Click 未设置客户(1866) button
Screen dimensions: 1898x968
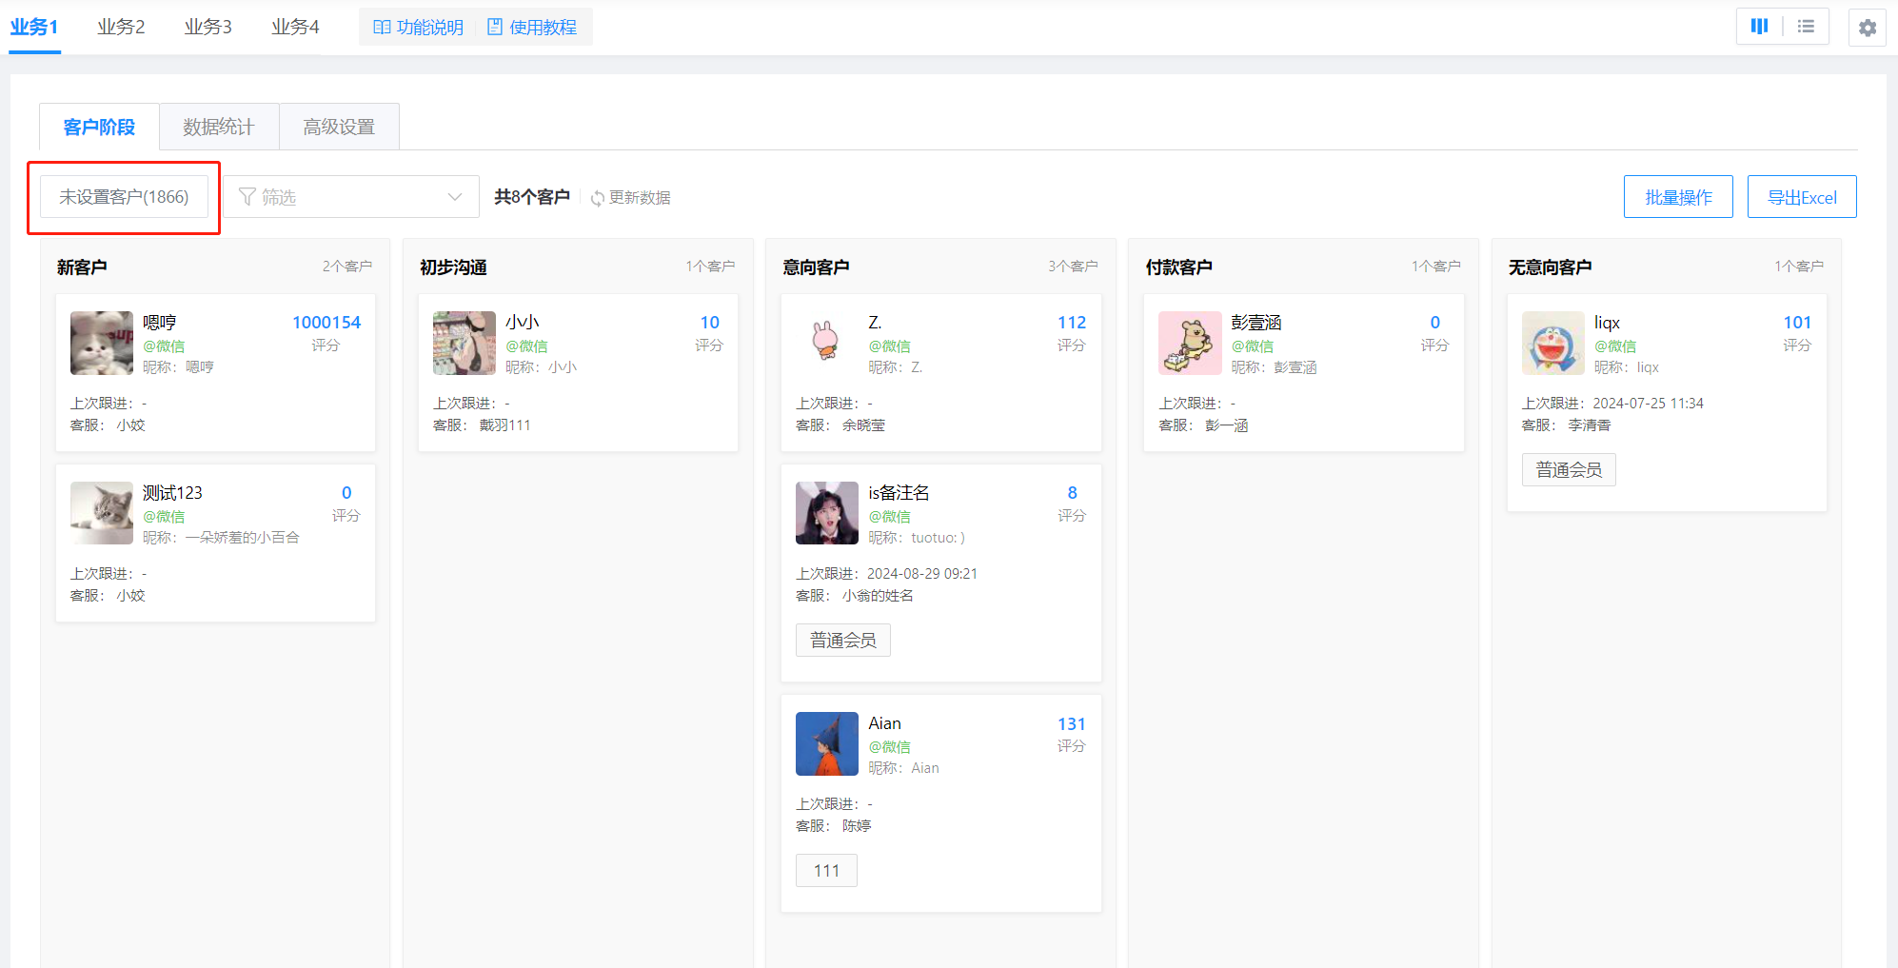click(x=124, y=197)
